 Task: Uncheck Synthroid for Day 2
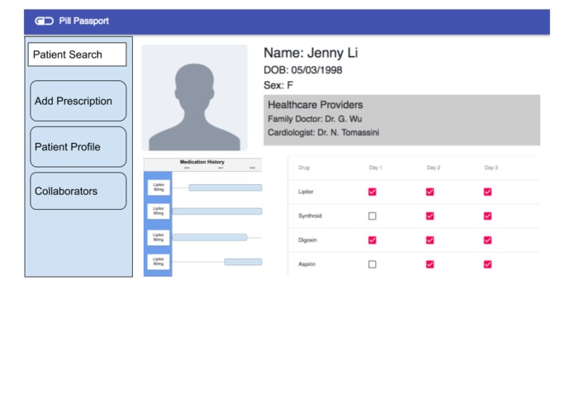(x=430, y=216)
